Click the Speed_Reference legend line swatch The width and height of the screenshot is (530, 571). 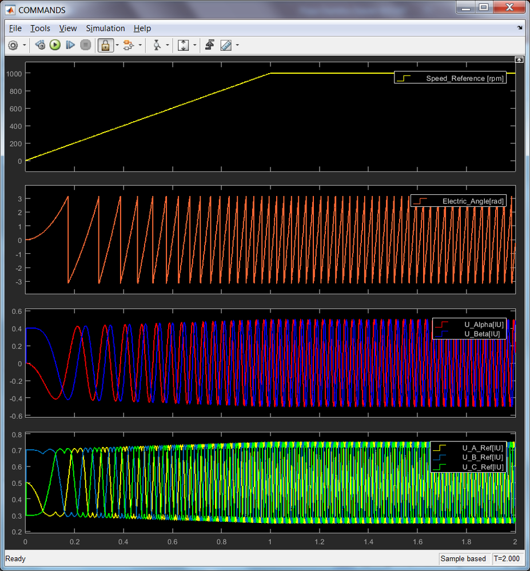coord(404,78)
